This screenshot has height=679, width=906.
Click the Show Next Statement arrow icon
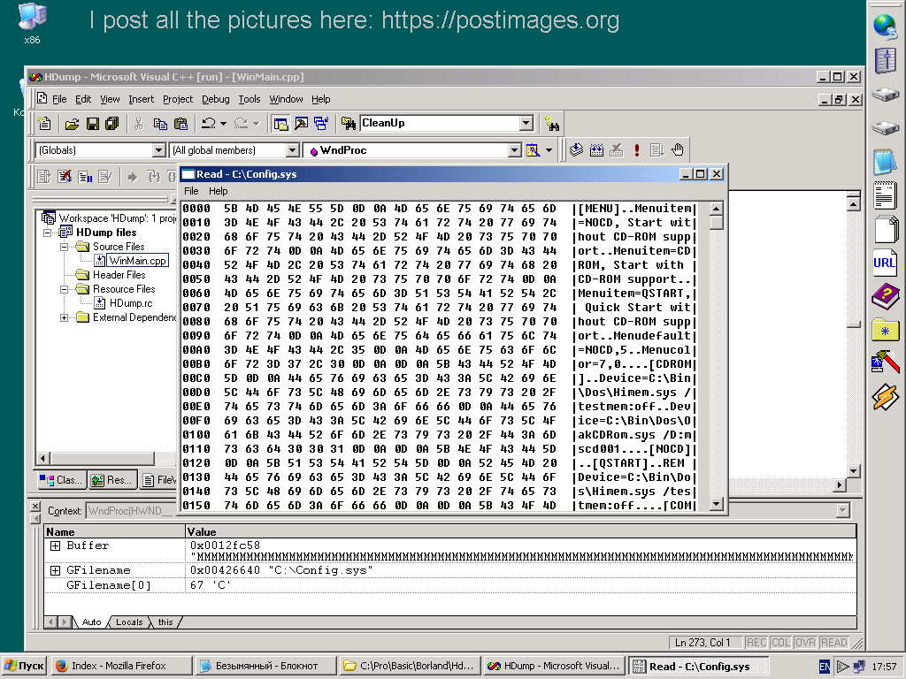[x=133, y=177]
